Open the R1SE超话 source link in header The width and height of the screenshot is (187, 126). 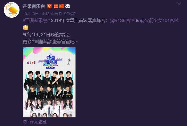coord(68,14)
